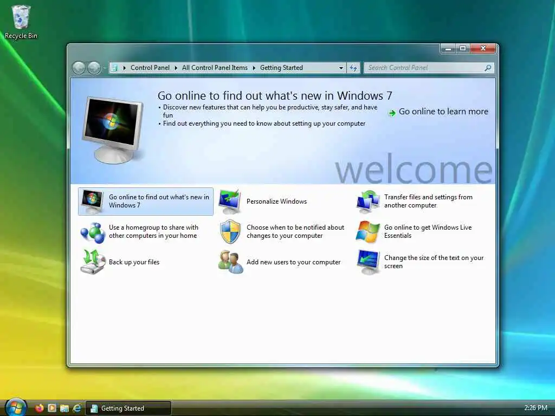Click the large welcome monitor image
The width and height of the screenshot is (555, 416).
pos(113,130)
